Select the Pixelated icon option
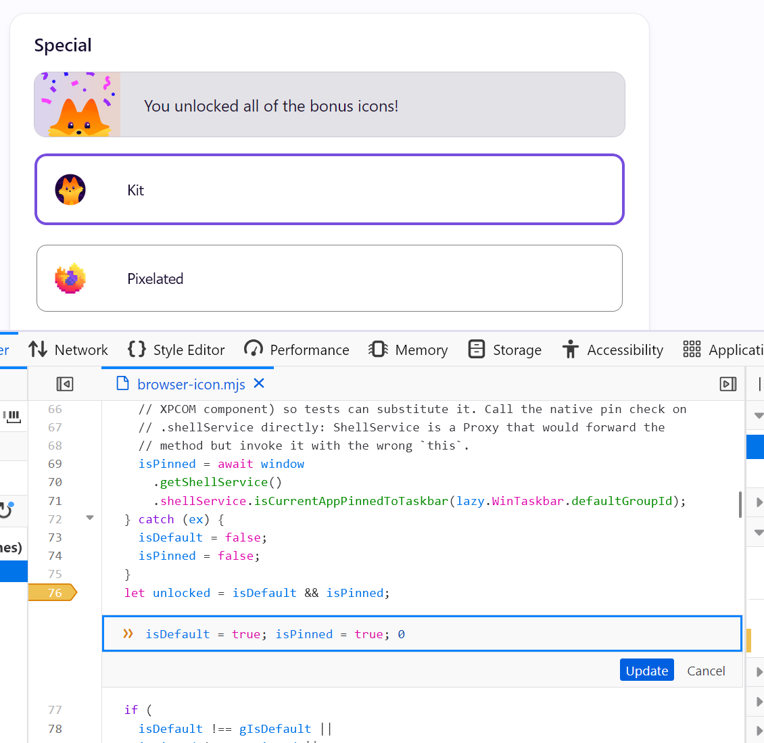The width and height of the screenshot is (764, 743). (x=329, y=278)
